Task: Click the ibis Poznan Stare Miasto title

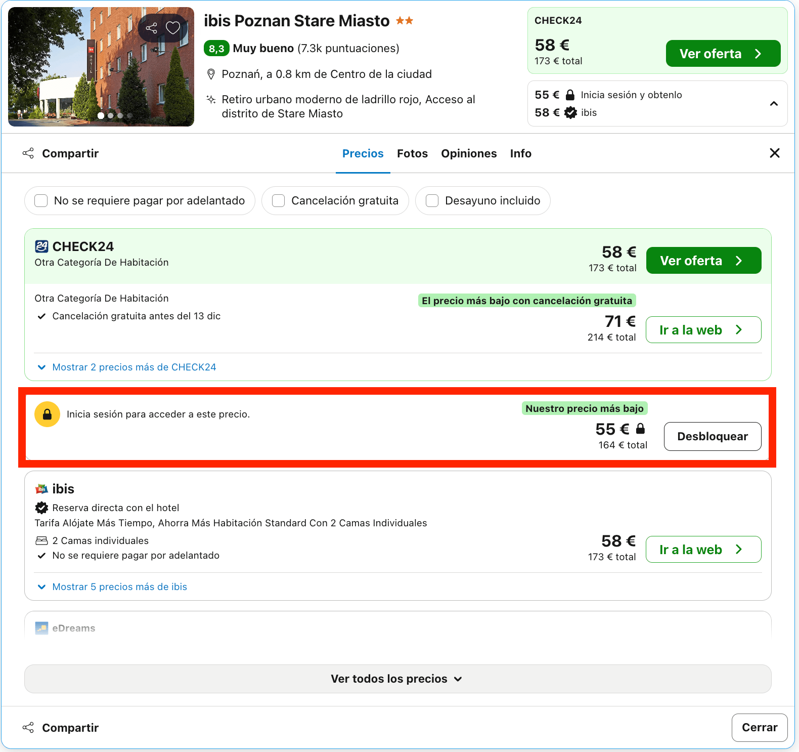Action: 297,21
